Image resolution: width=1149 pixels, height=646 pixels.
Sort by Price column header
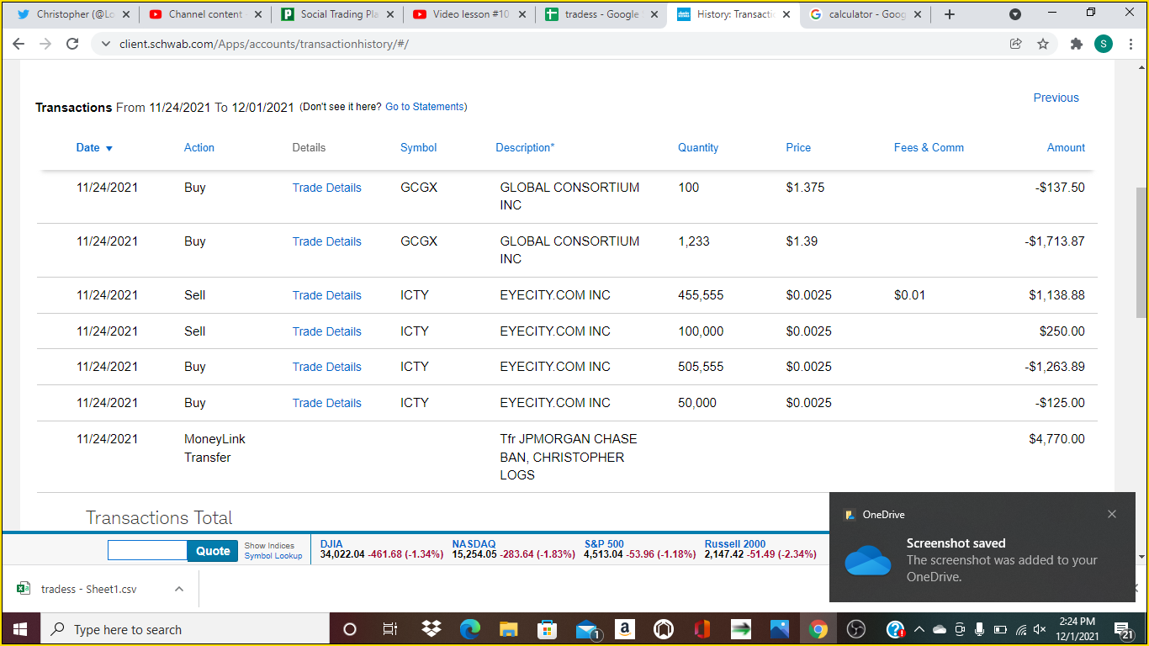coord(798,147)
